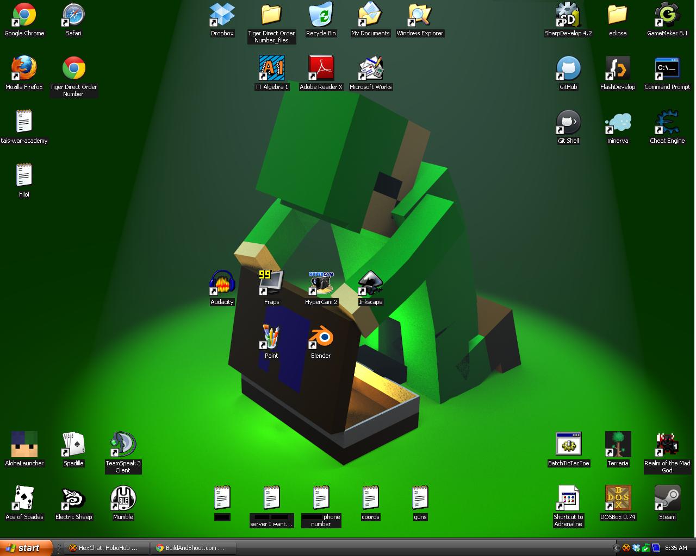Select the Terraria shortcut

coord(618,445)
